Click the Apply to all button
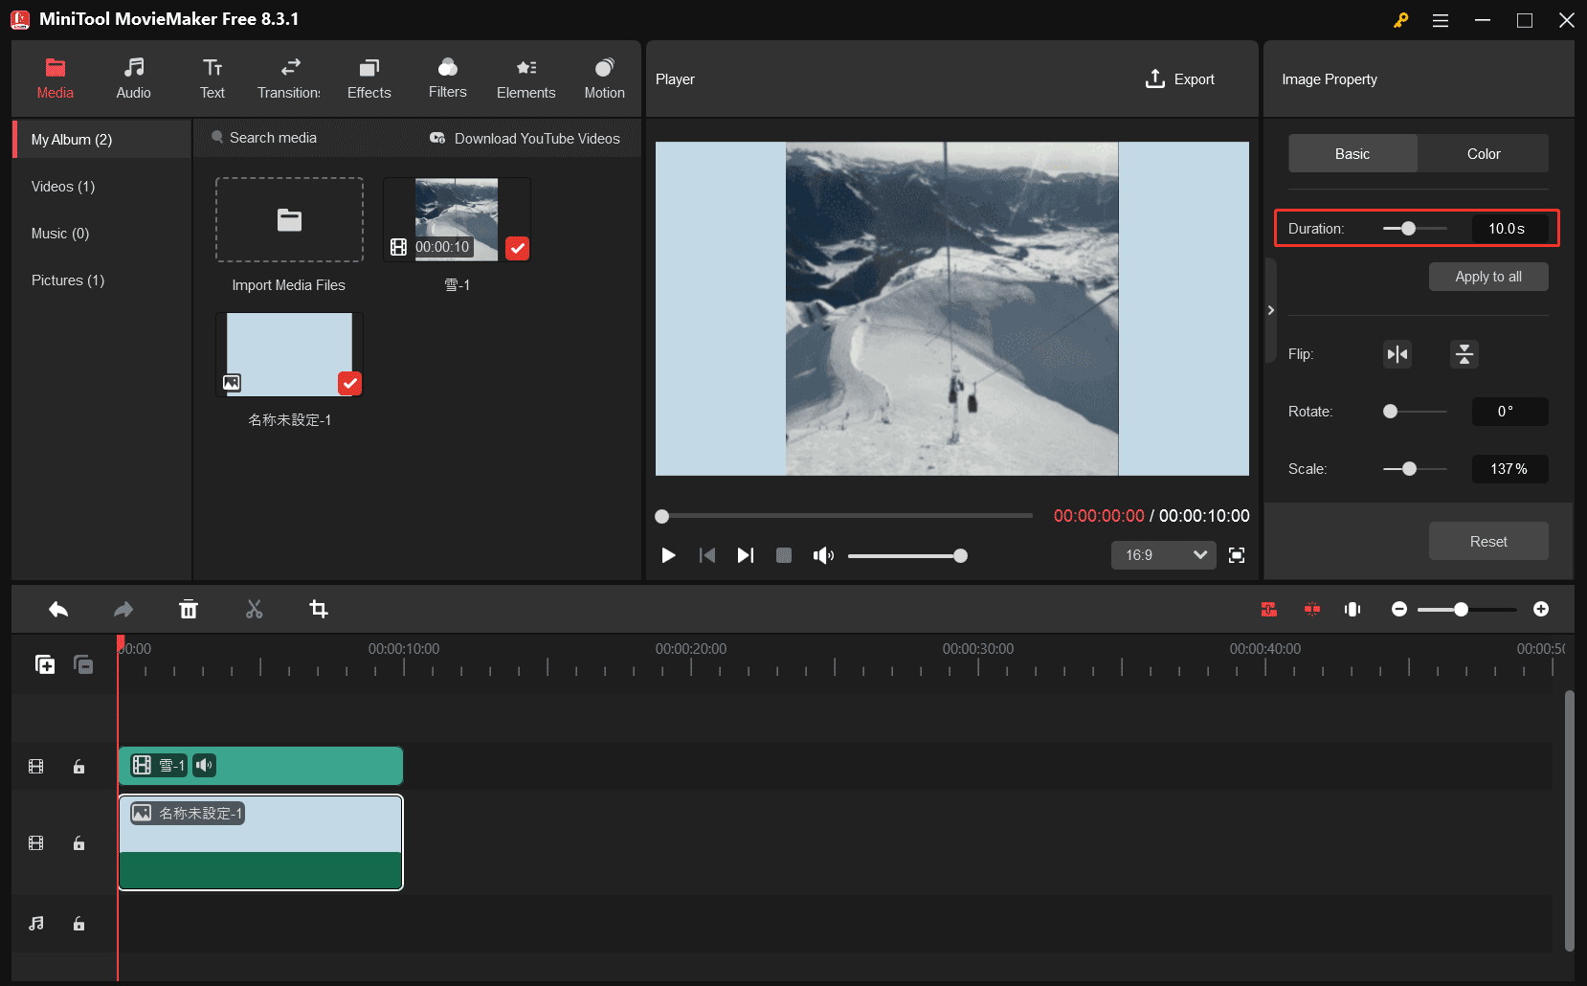 point(1487,277)
